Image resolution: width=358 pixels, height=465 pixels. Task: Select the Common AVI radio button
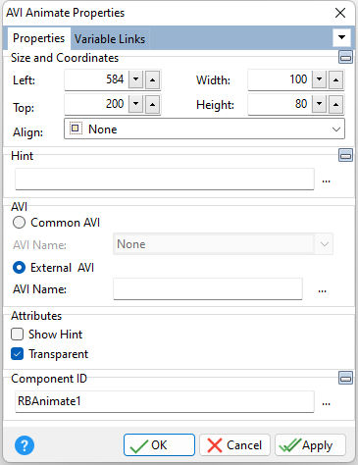[x=19, y=223]
